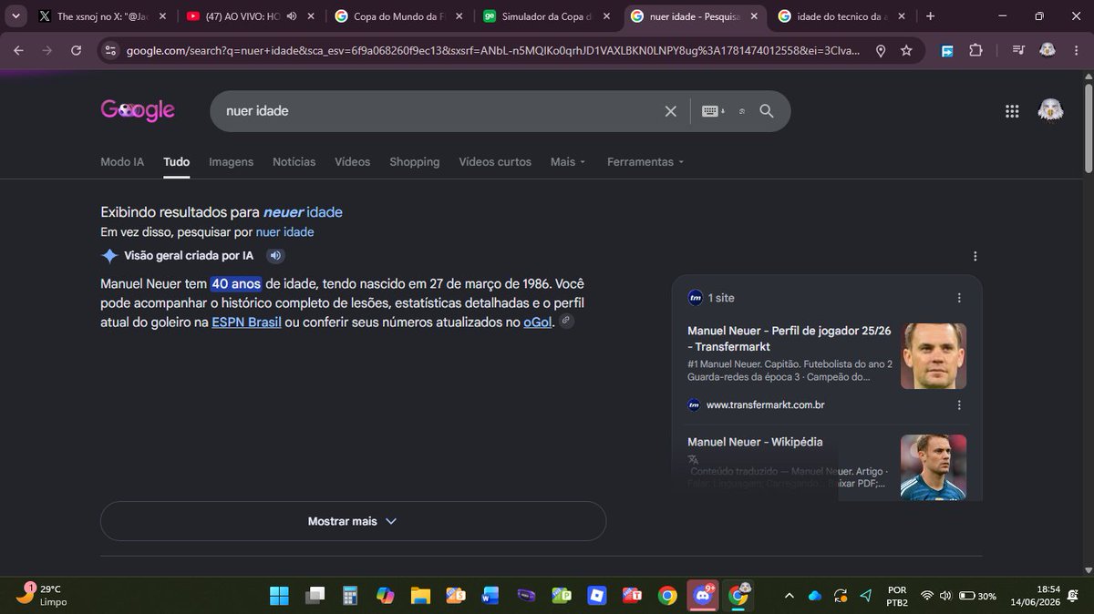This screenshot has height=614, width=1094.
Task: Open Word from the taskbar
Action: (490, 596)
